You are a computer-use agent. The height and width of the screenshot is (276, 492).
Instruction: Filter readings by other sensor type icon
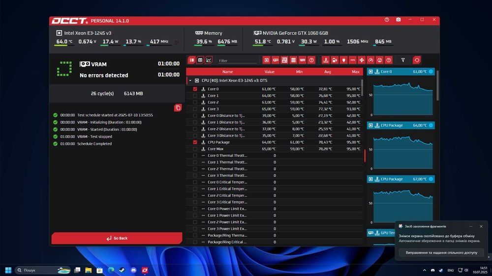[389, 60]
